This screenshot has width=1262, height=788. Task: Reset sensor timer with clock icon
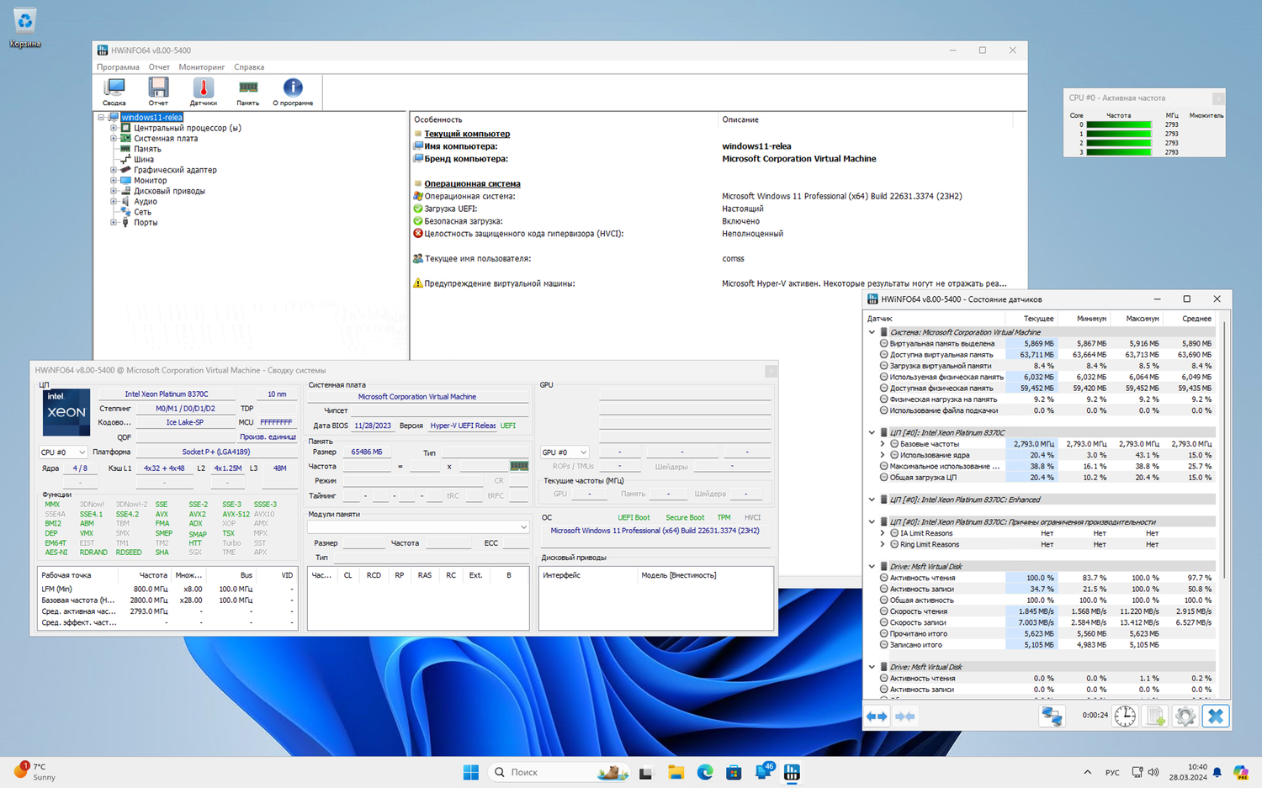pyautogui.click(x=1125, y=717)
